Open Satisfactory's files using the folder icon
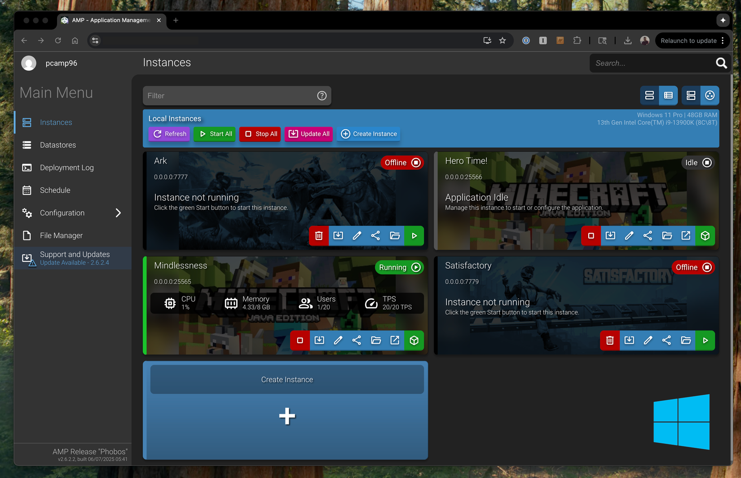 pyautogui.click(x=686, y=341)
